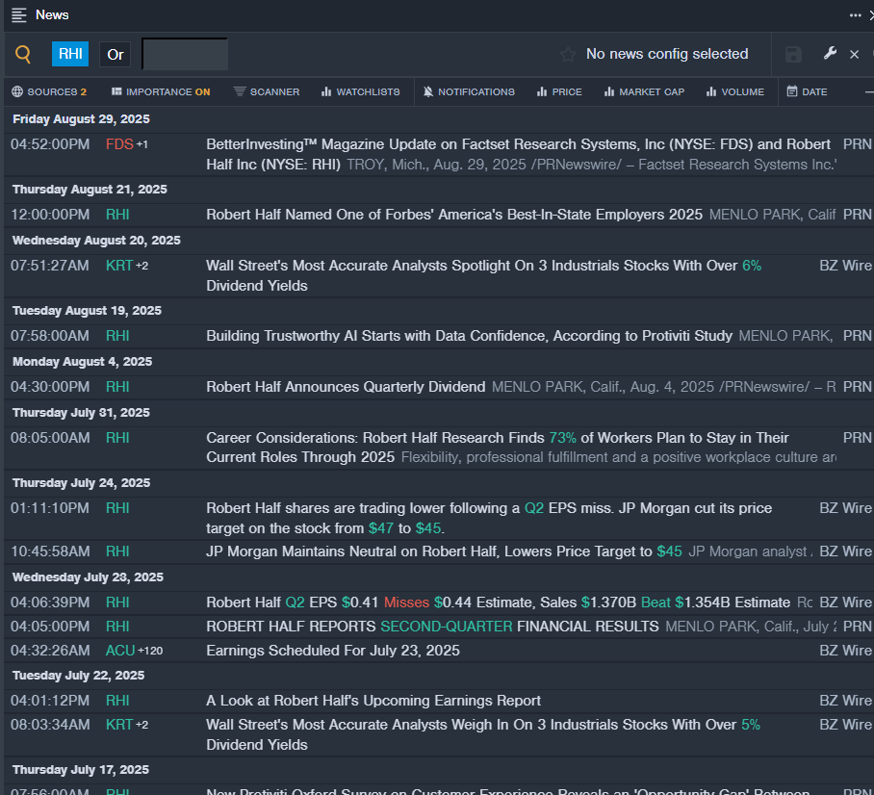Click the RHI ticker in the 10:45:58AM row
874x795 pixels.
(117, 551)
